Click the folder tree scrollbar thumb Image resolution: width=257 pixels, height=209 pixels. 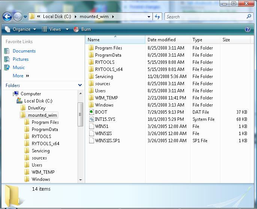click(x=80, y=114)
